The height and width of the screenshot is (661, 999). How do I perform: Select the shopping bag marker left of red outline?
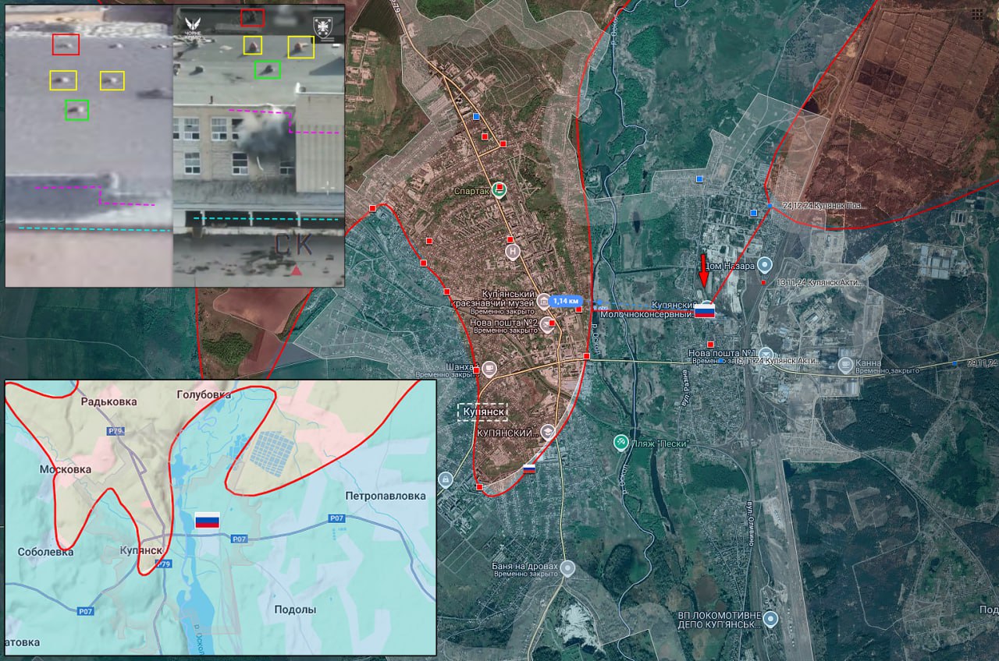coord(446,479)
